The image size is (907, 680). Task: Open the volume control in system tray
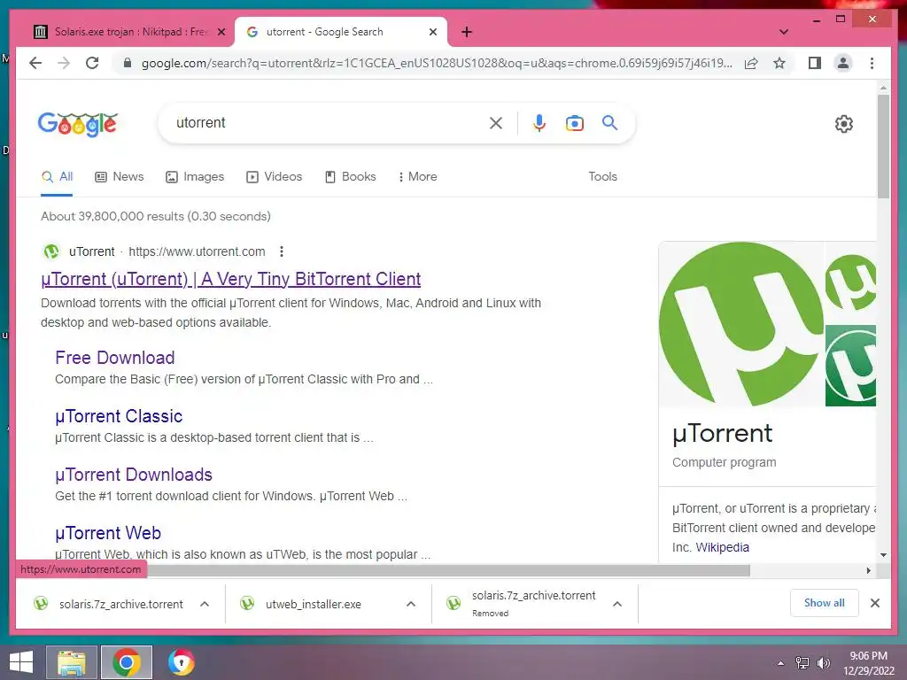[823, 663]
